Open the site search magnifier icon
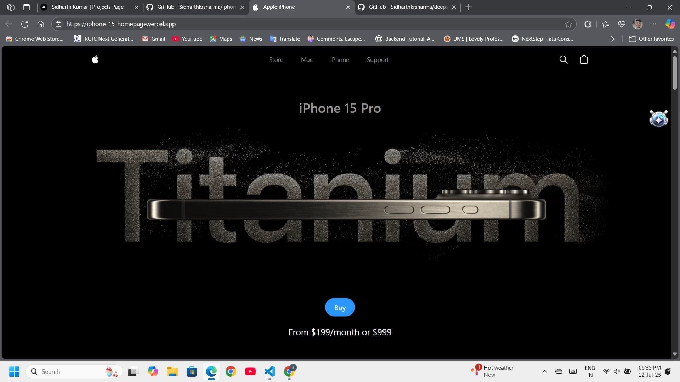 point(563,59)
